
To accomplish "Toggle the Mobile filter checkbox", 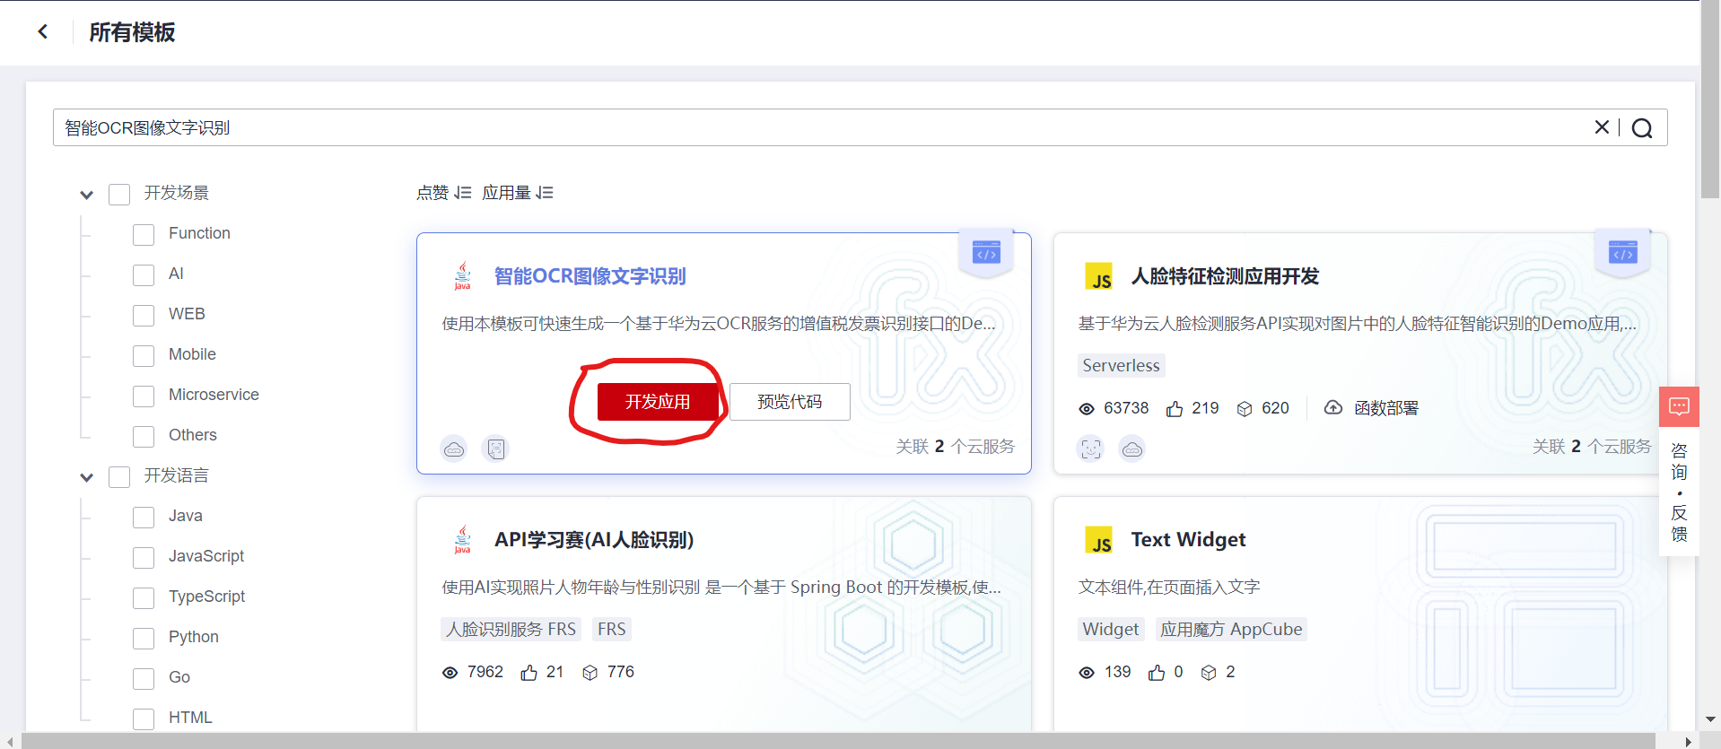I will pos(144,356).
